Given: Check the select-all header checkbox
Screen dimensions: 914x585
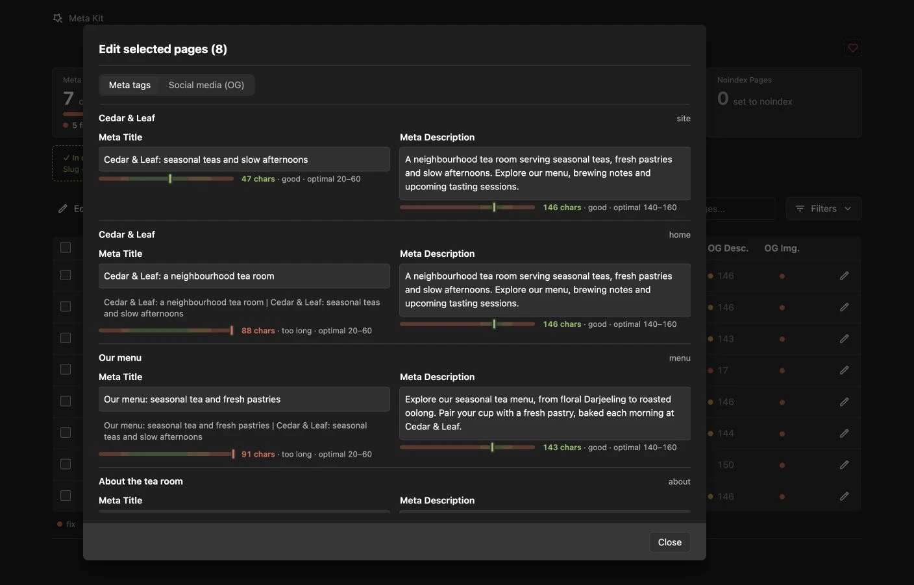Looking at the screenshot, I should tap(66, 247).
